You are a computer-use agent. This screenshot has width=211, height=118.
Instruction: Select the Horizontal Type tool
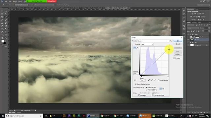6,32
